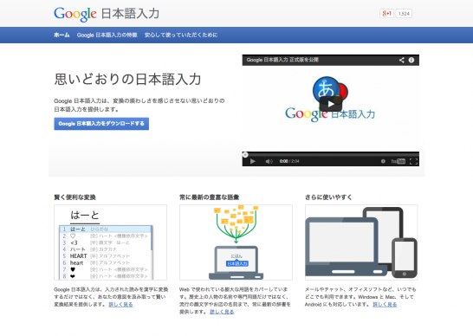Click the Google logo in header
The width and height of the screenshot is (473, 336).
click(75, 14)
